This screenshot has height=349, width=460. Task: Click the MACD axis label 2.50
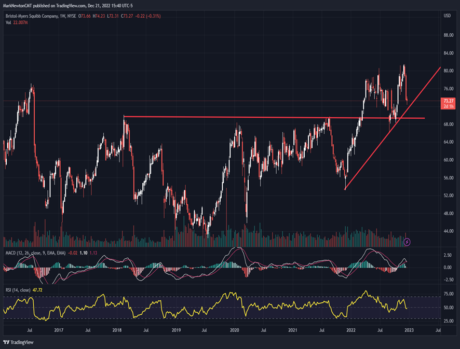[x=448, y=255]
